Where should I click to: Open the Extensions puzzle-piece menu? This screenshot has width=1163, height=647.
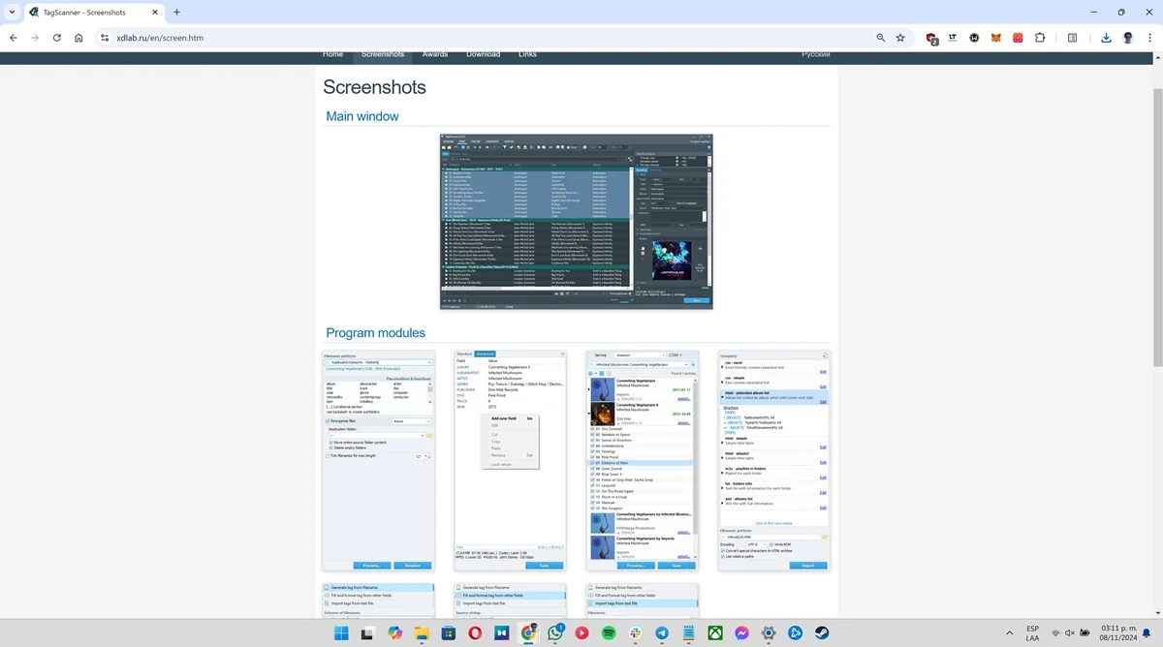1040,38
